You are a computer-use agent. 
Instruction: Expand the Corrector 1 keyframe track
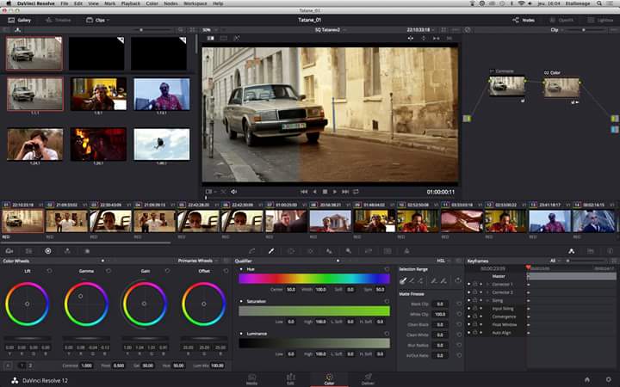click(x=487, y=285)
